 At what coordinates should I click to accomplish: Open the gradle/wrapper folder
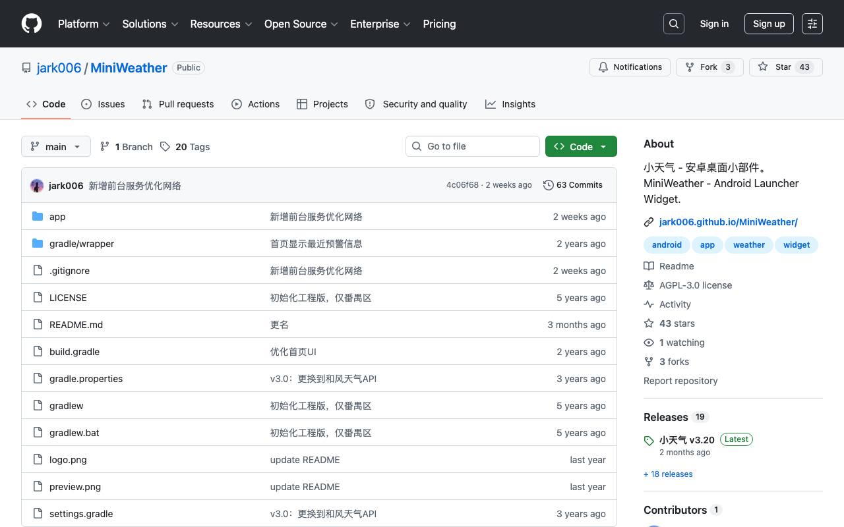tap(82, 244)
